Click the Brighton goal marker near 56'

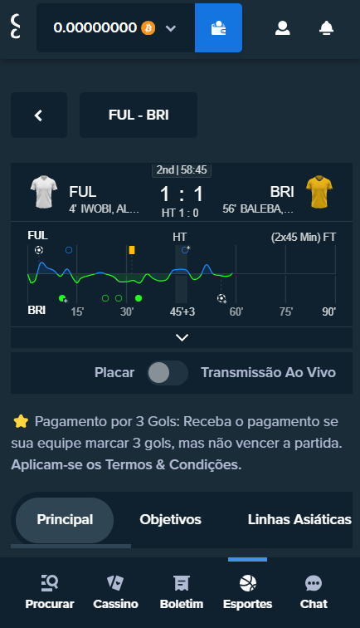[221, 298]
